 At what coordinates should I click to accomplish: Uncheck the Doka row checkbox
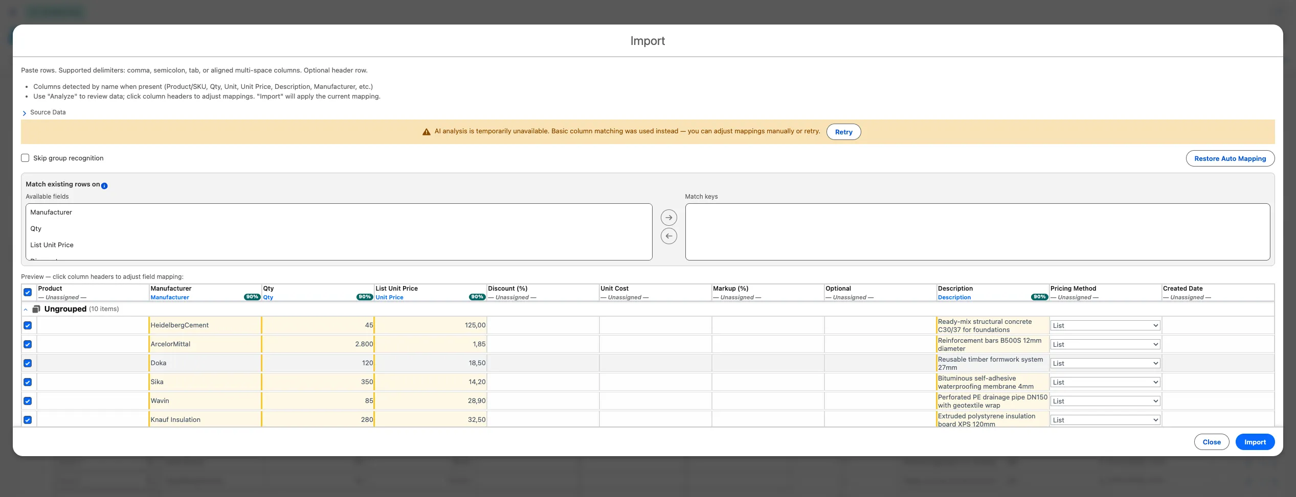coord(28,363)
